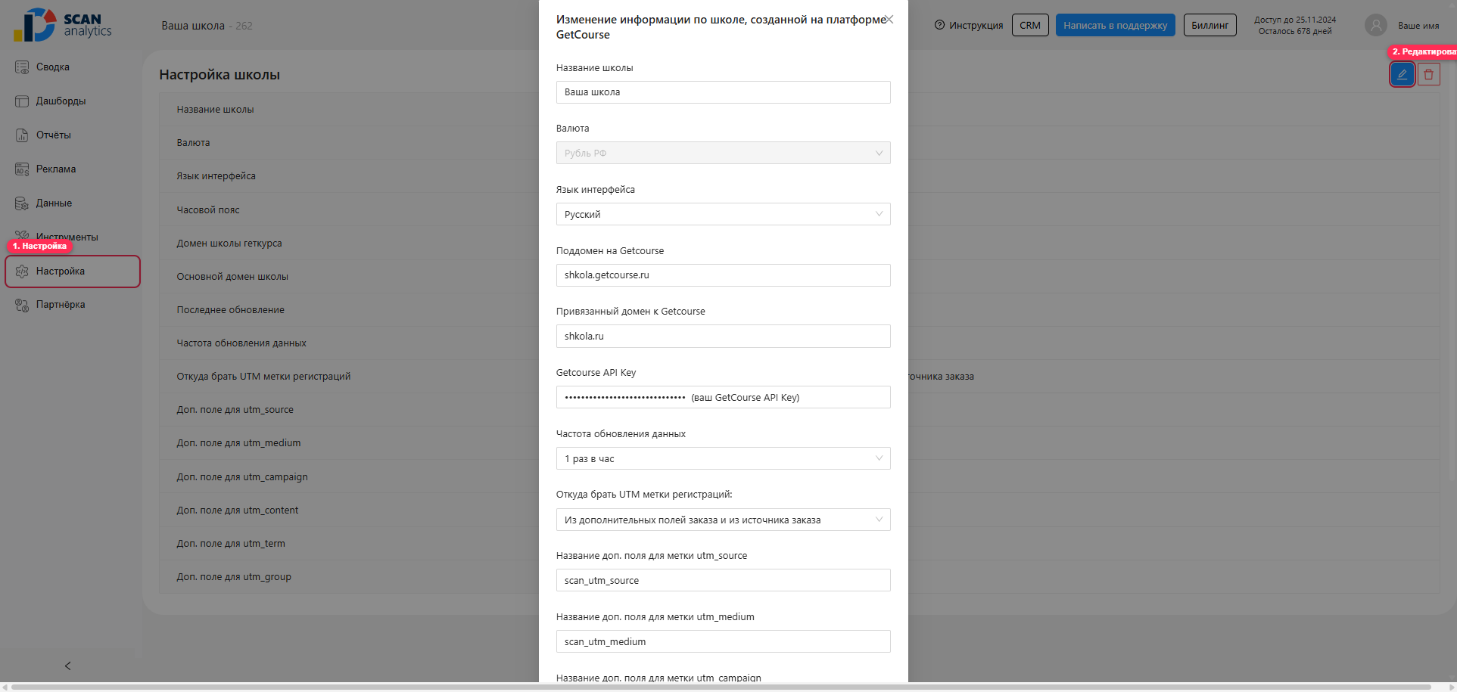Click the Реклама sidebar icon
1457x692 pixels.
22,169
